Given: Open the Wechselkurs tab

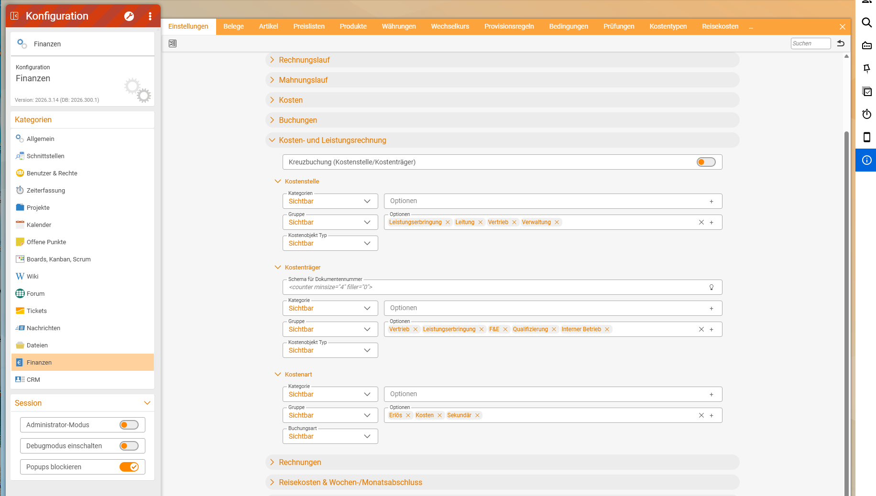Looking at the screenshot, I should click(x=450, y=26).
